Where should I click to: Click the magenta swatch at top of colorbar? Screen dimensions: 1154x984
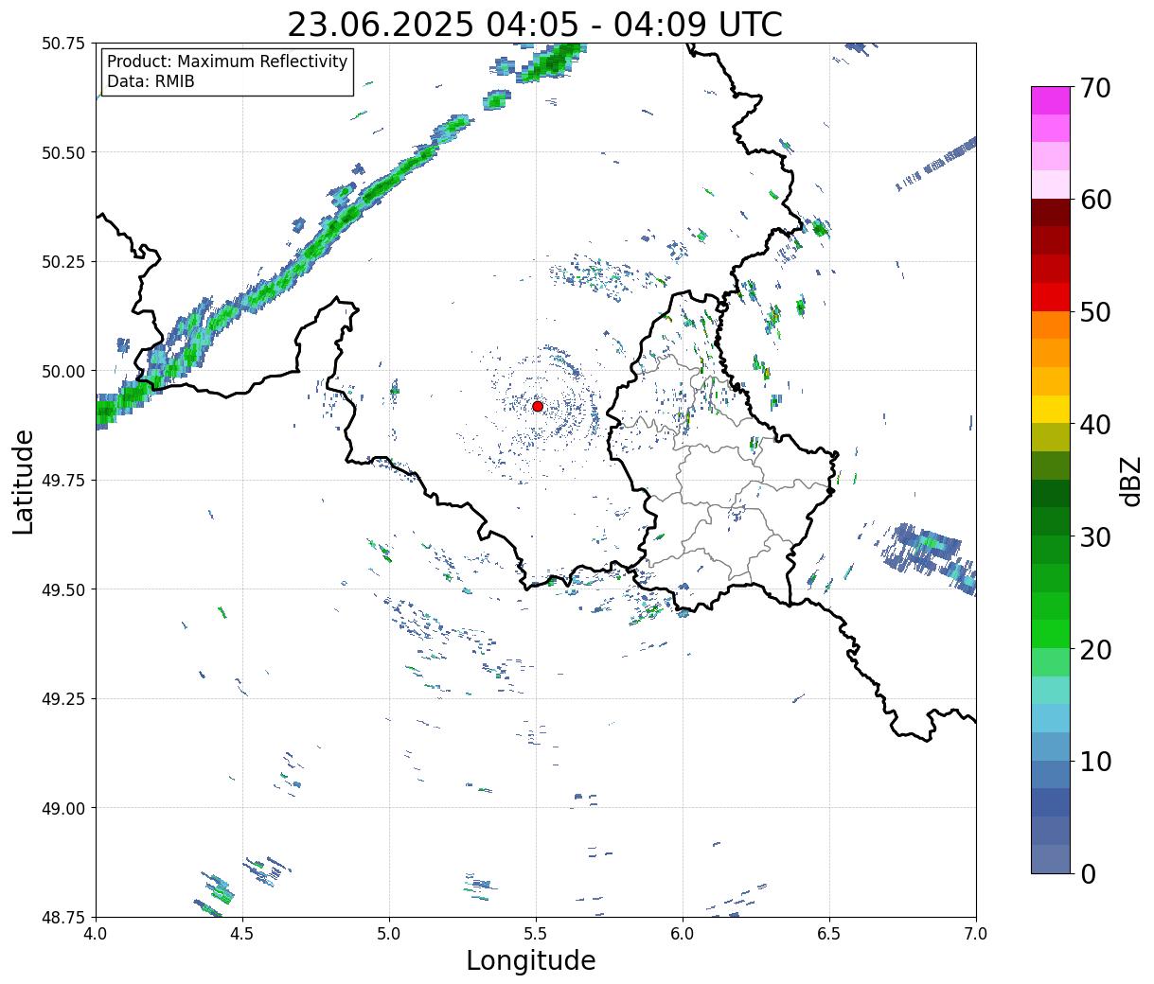tap(1051, 100)
